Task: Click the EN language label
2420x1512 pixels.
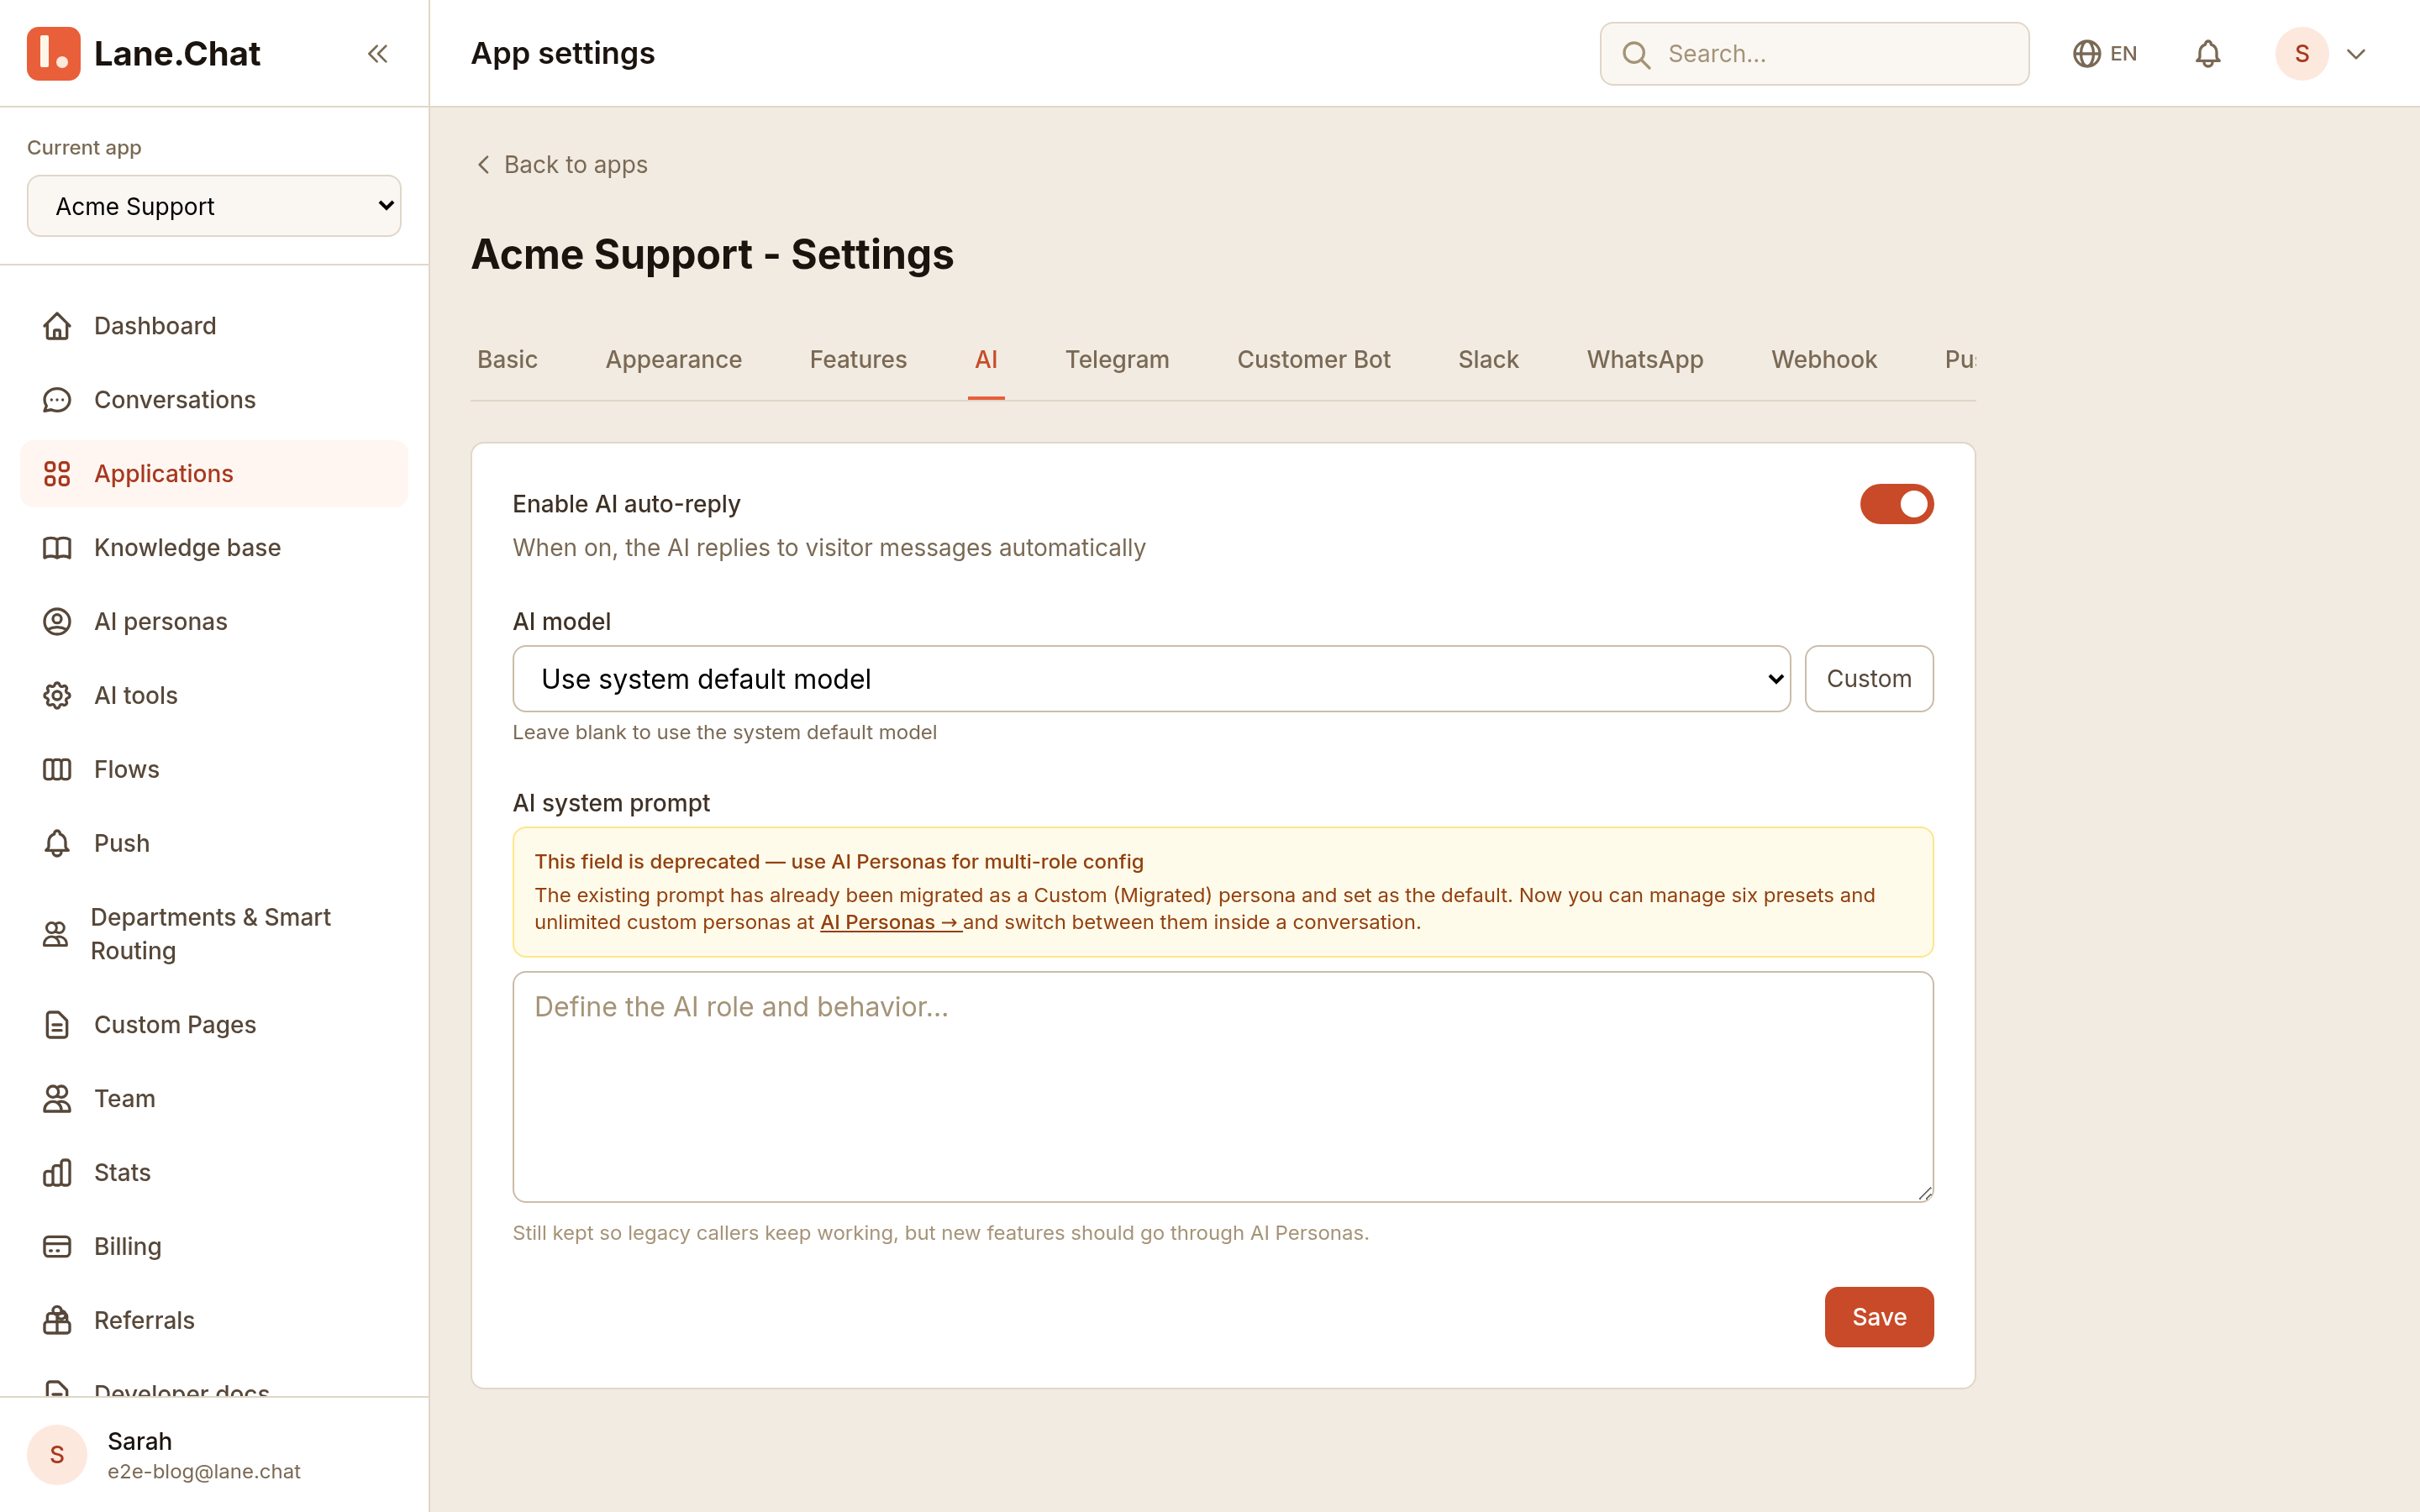Action: pos(2123,54)
